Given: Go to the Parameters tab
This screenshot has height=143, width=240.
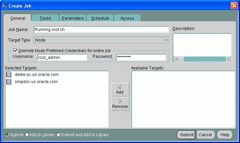Looking at the screenshot, I should tap(73, 18).
